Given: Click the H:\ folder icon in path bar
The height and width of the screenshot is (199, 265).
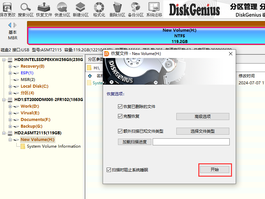Looking at the screenshot, I should coord(89,68).
